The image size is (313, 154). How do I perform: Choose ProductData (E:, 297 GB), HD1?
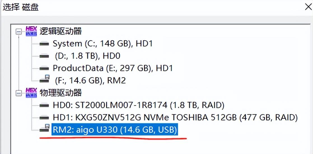[113, 68]
